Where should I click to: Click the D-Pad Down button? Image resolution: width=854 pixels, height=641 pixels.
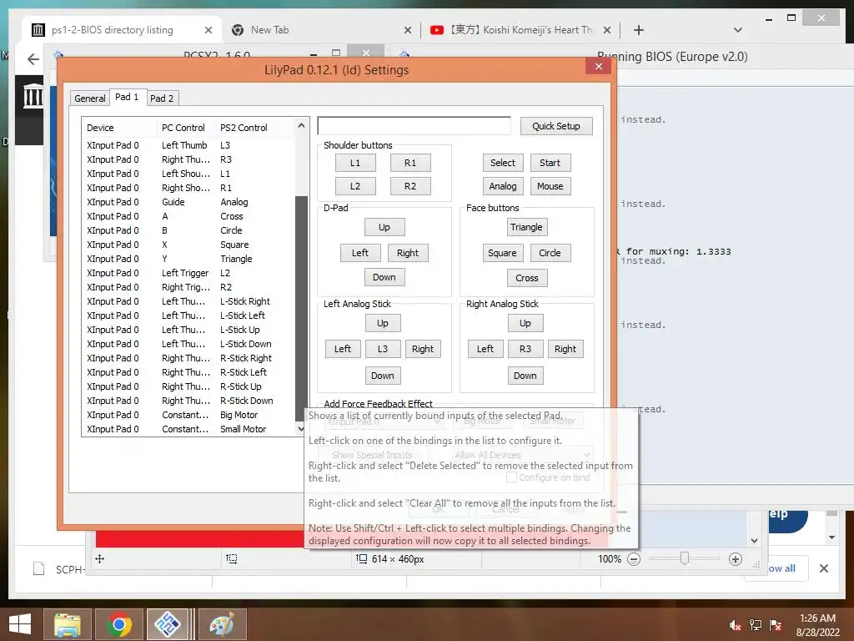[x=384, y=277]
